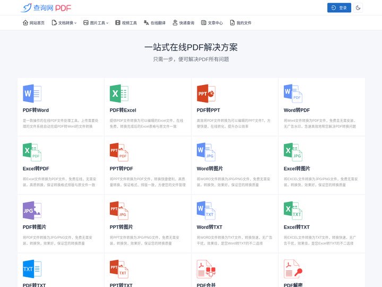Click the film icon beside 视频工具
Viewport: 382px width, 287px height.
(x=118, y=23)
